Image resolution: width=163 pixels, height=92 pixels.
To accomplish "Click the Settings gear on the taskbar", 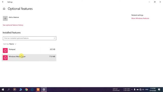I will point(44,90).
